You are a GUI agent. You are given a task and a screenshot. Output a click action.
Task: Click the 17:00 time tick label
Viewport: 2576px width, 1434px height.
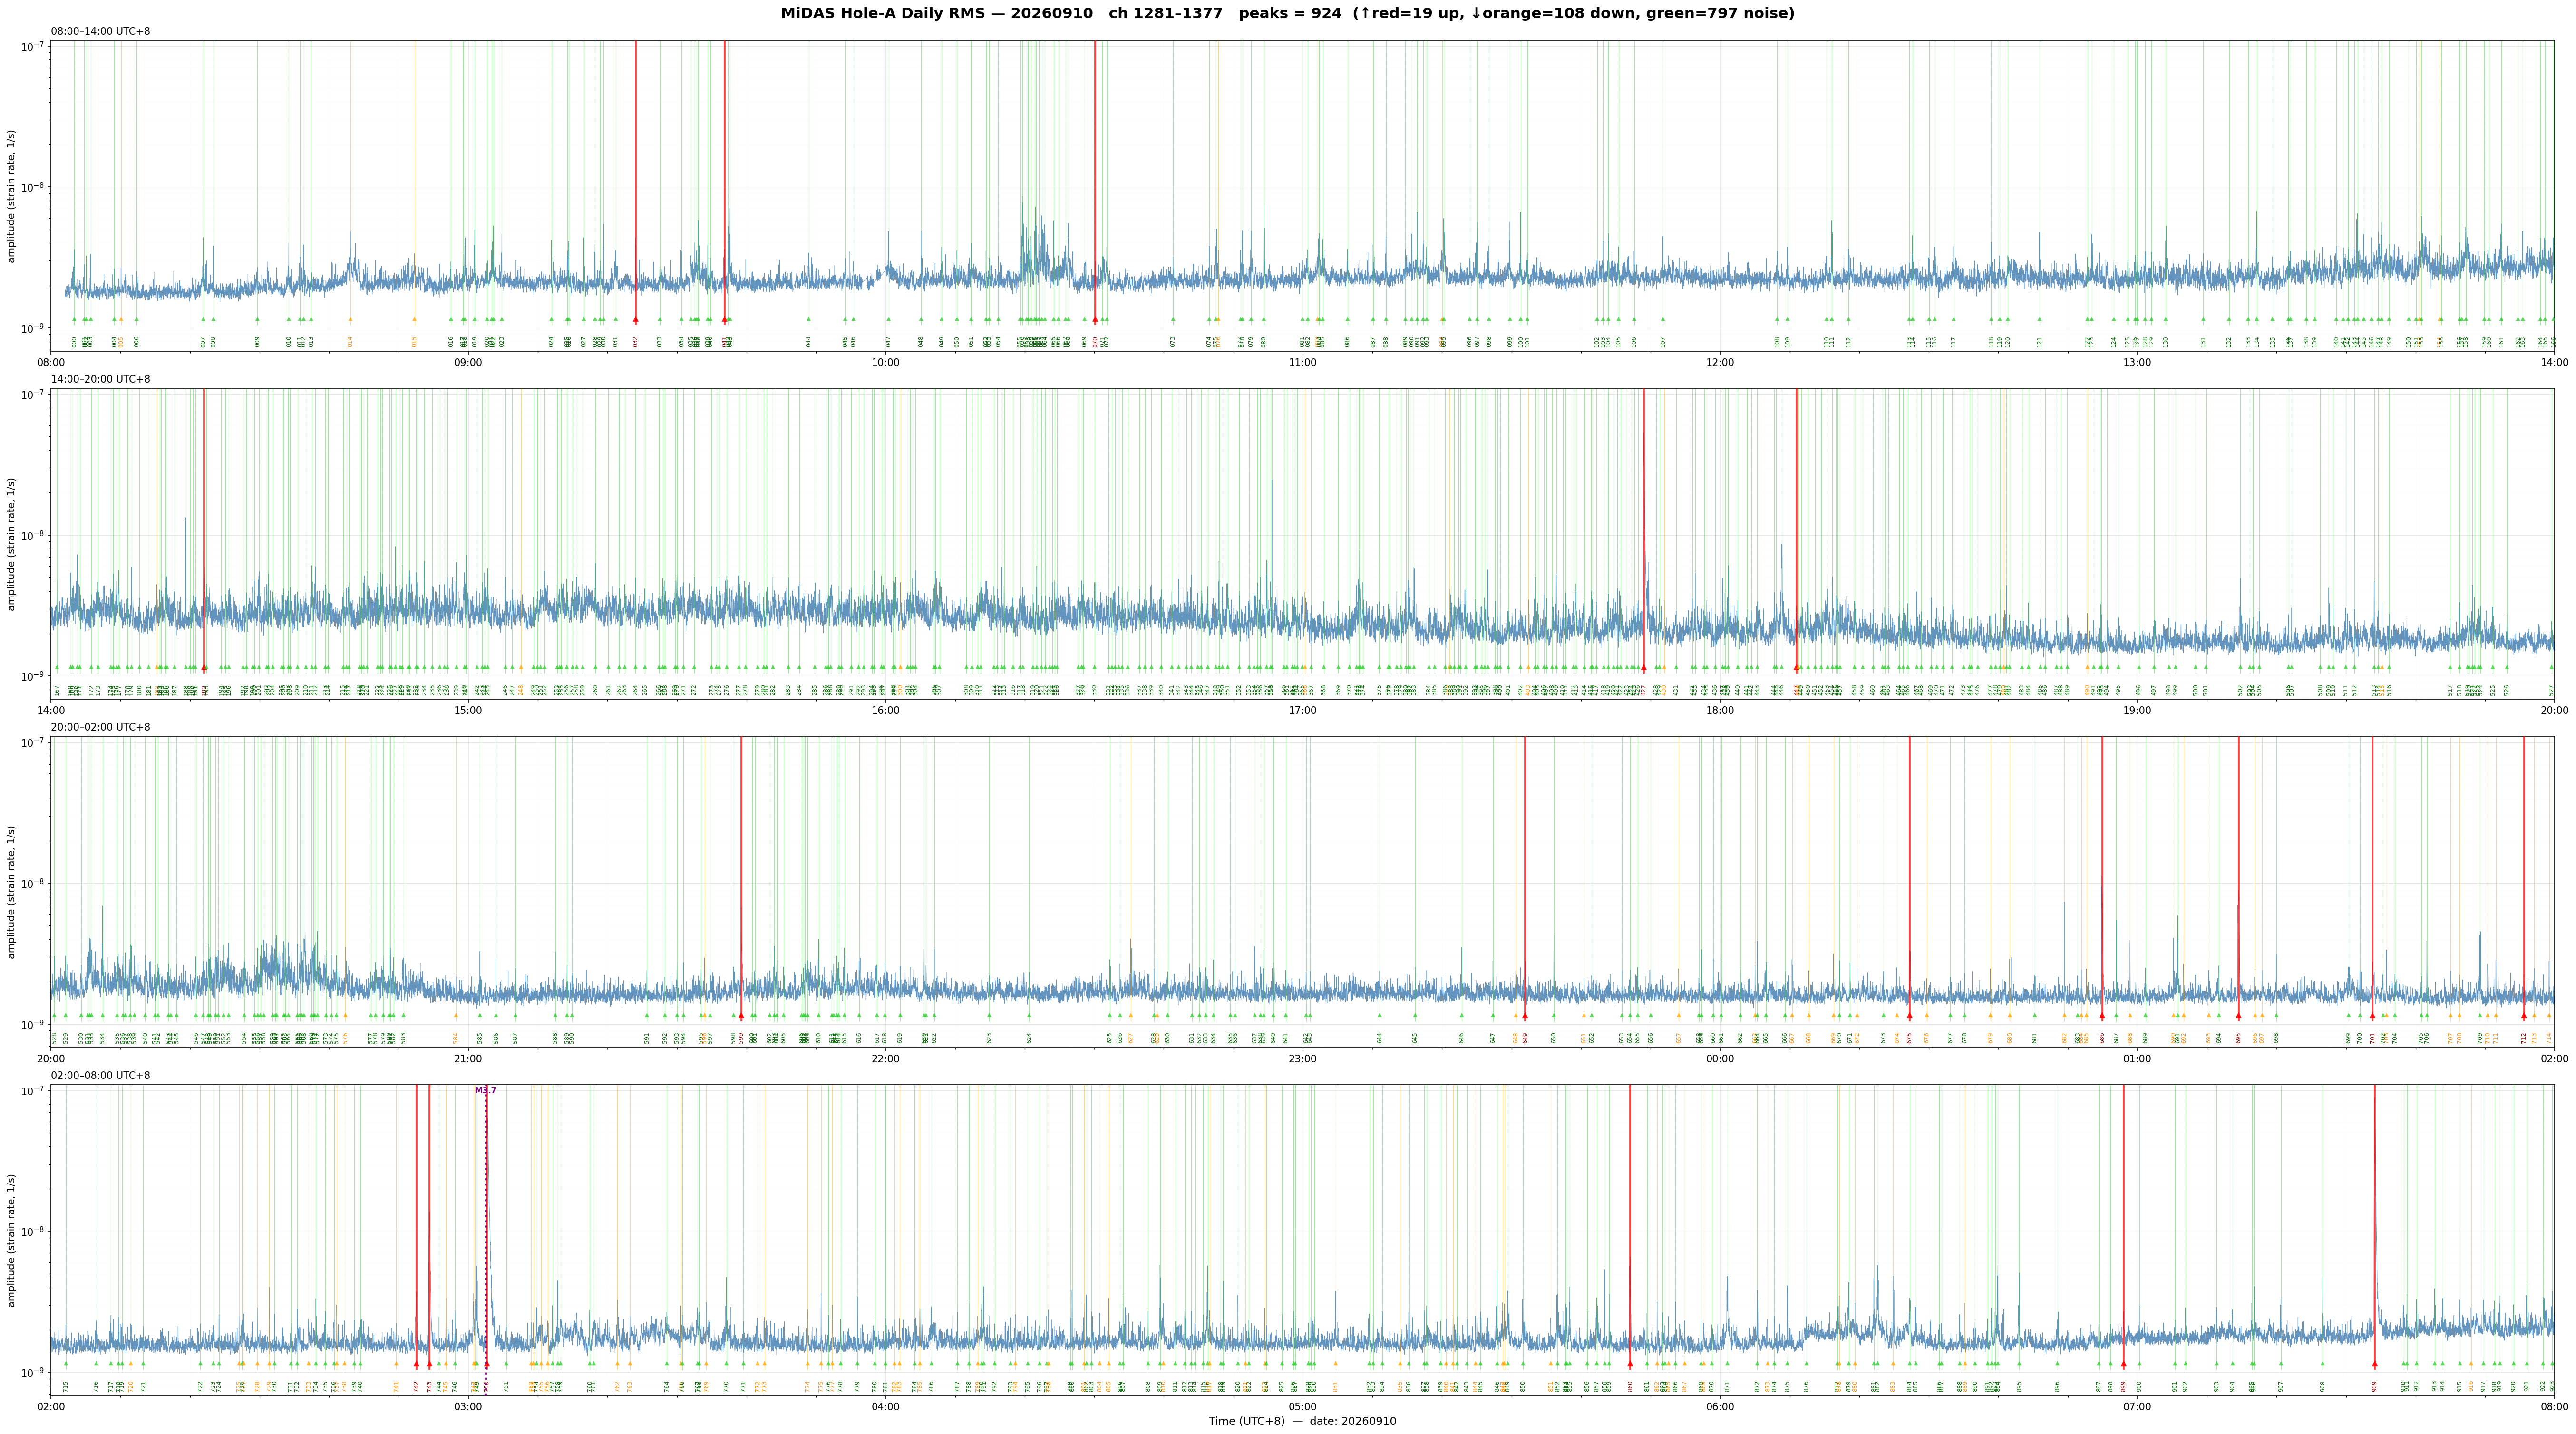point(1302,711)
